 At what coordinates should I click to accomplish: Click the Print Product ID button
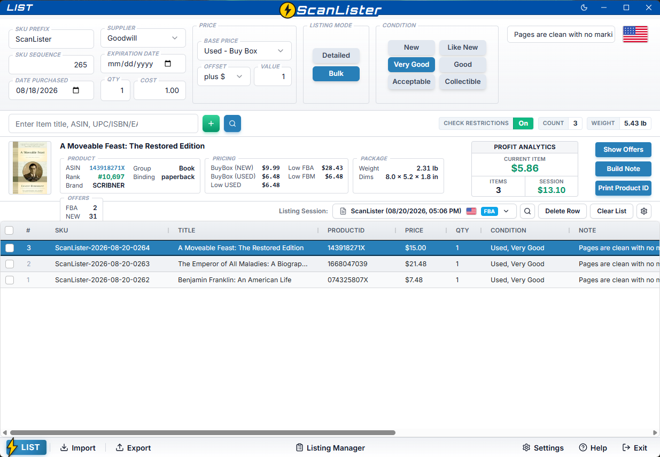pyautogui.click(x=623, y=188)
